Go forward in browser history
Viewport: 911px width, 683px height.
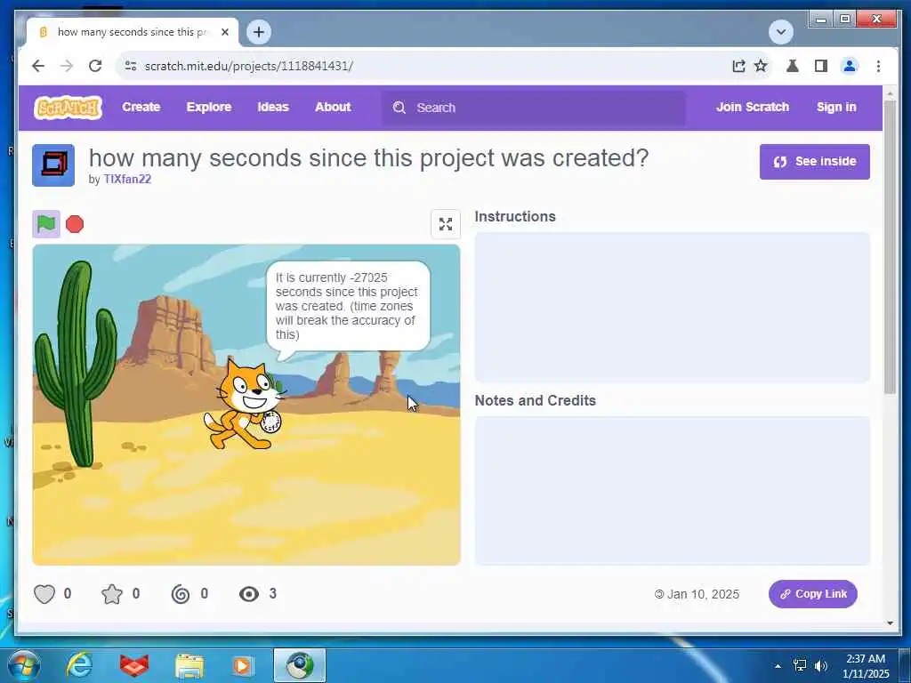pyautogui.click(x=67, y=66)
